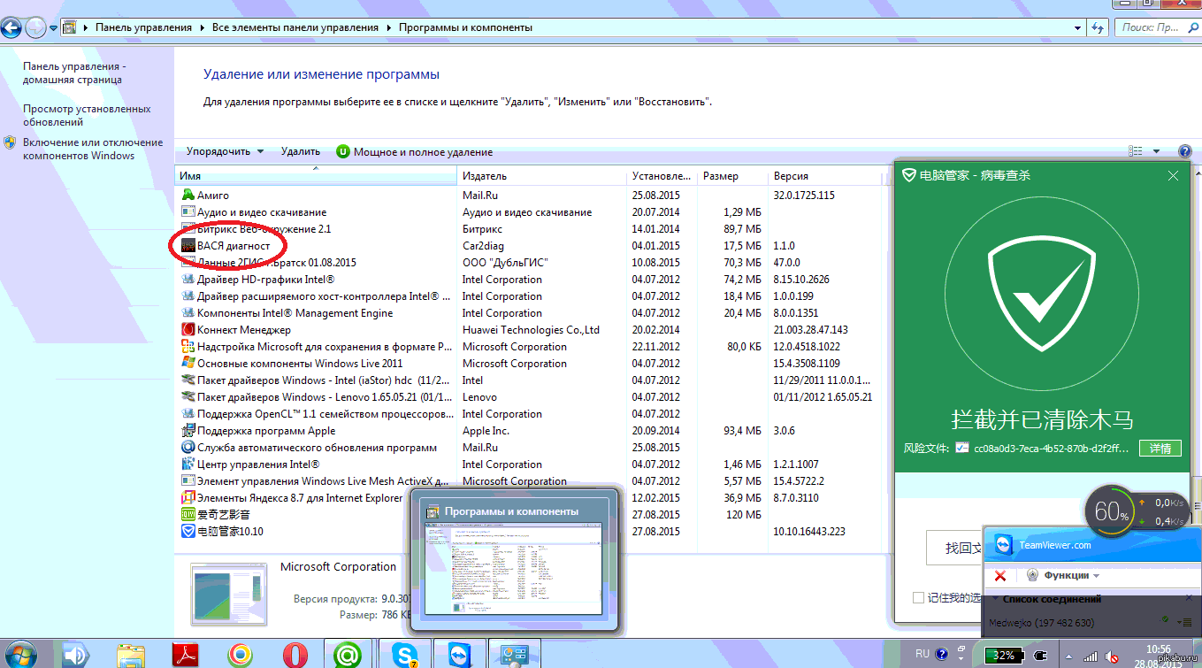Viewport: 1202px width, 668px height.
Task: Click the Амиго program icon in list
Action: (188, 195)
